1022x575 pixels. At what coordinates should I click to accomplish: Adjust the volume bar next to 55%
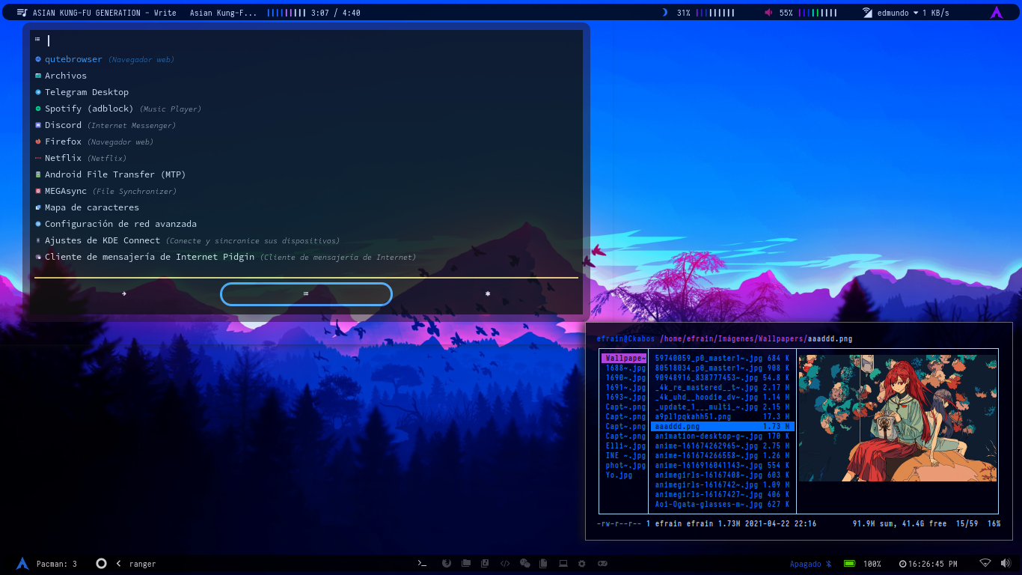[818, 13]
